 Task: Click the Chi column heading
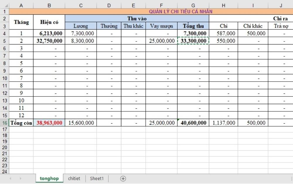[x=224, y=26]
